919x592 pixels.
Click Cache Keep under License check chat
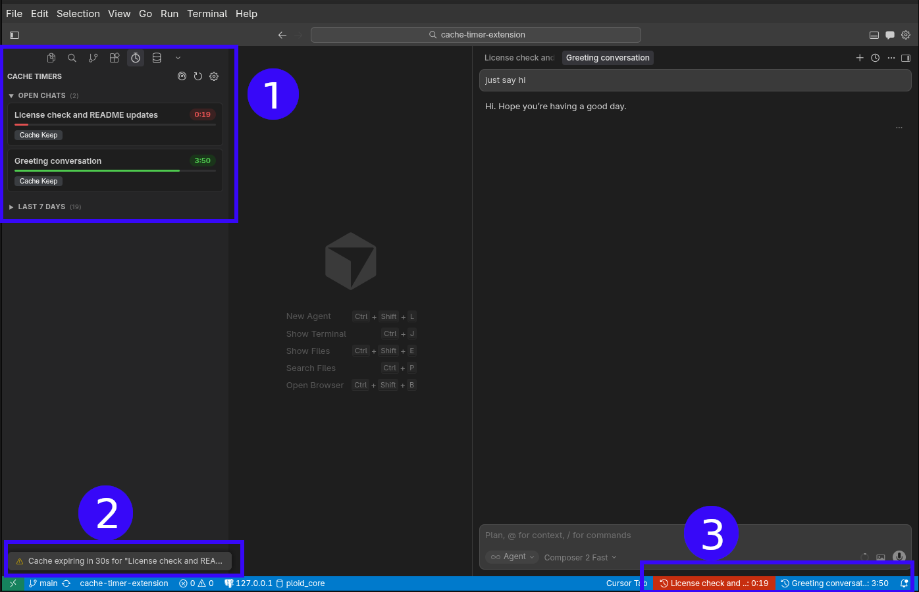pos(38,135)
